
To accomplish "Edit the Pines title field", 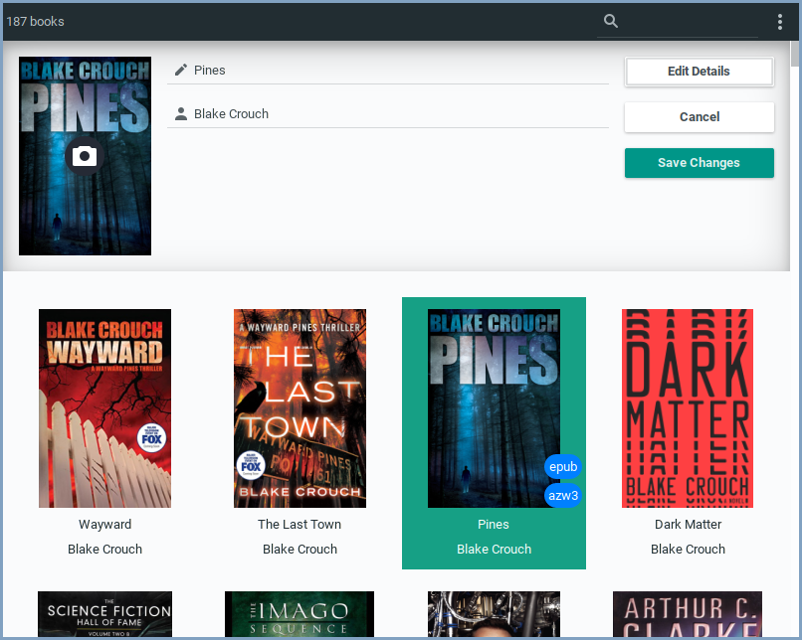I will [388, 70].
